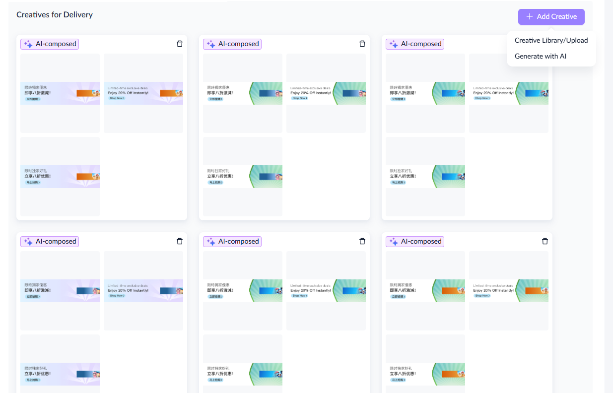Delete the first AI-composed creative card

click(180, 44)
